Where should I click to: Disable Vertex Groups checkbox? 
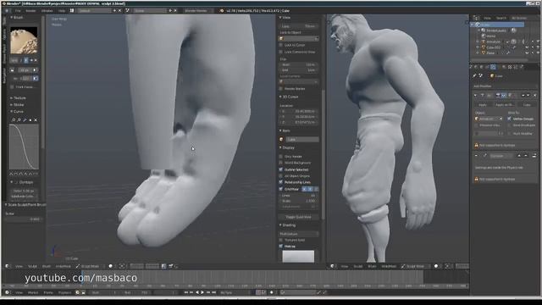pos(509,119)
